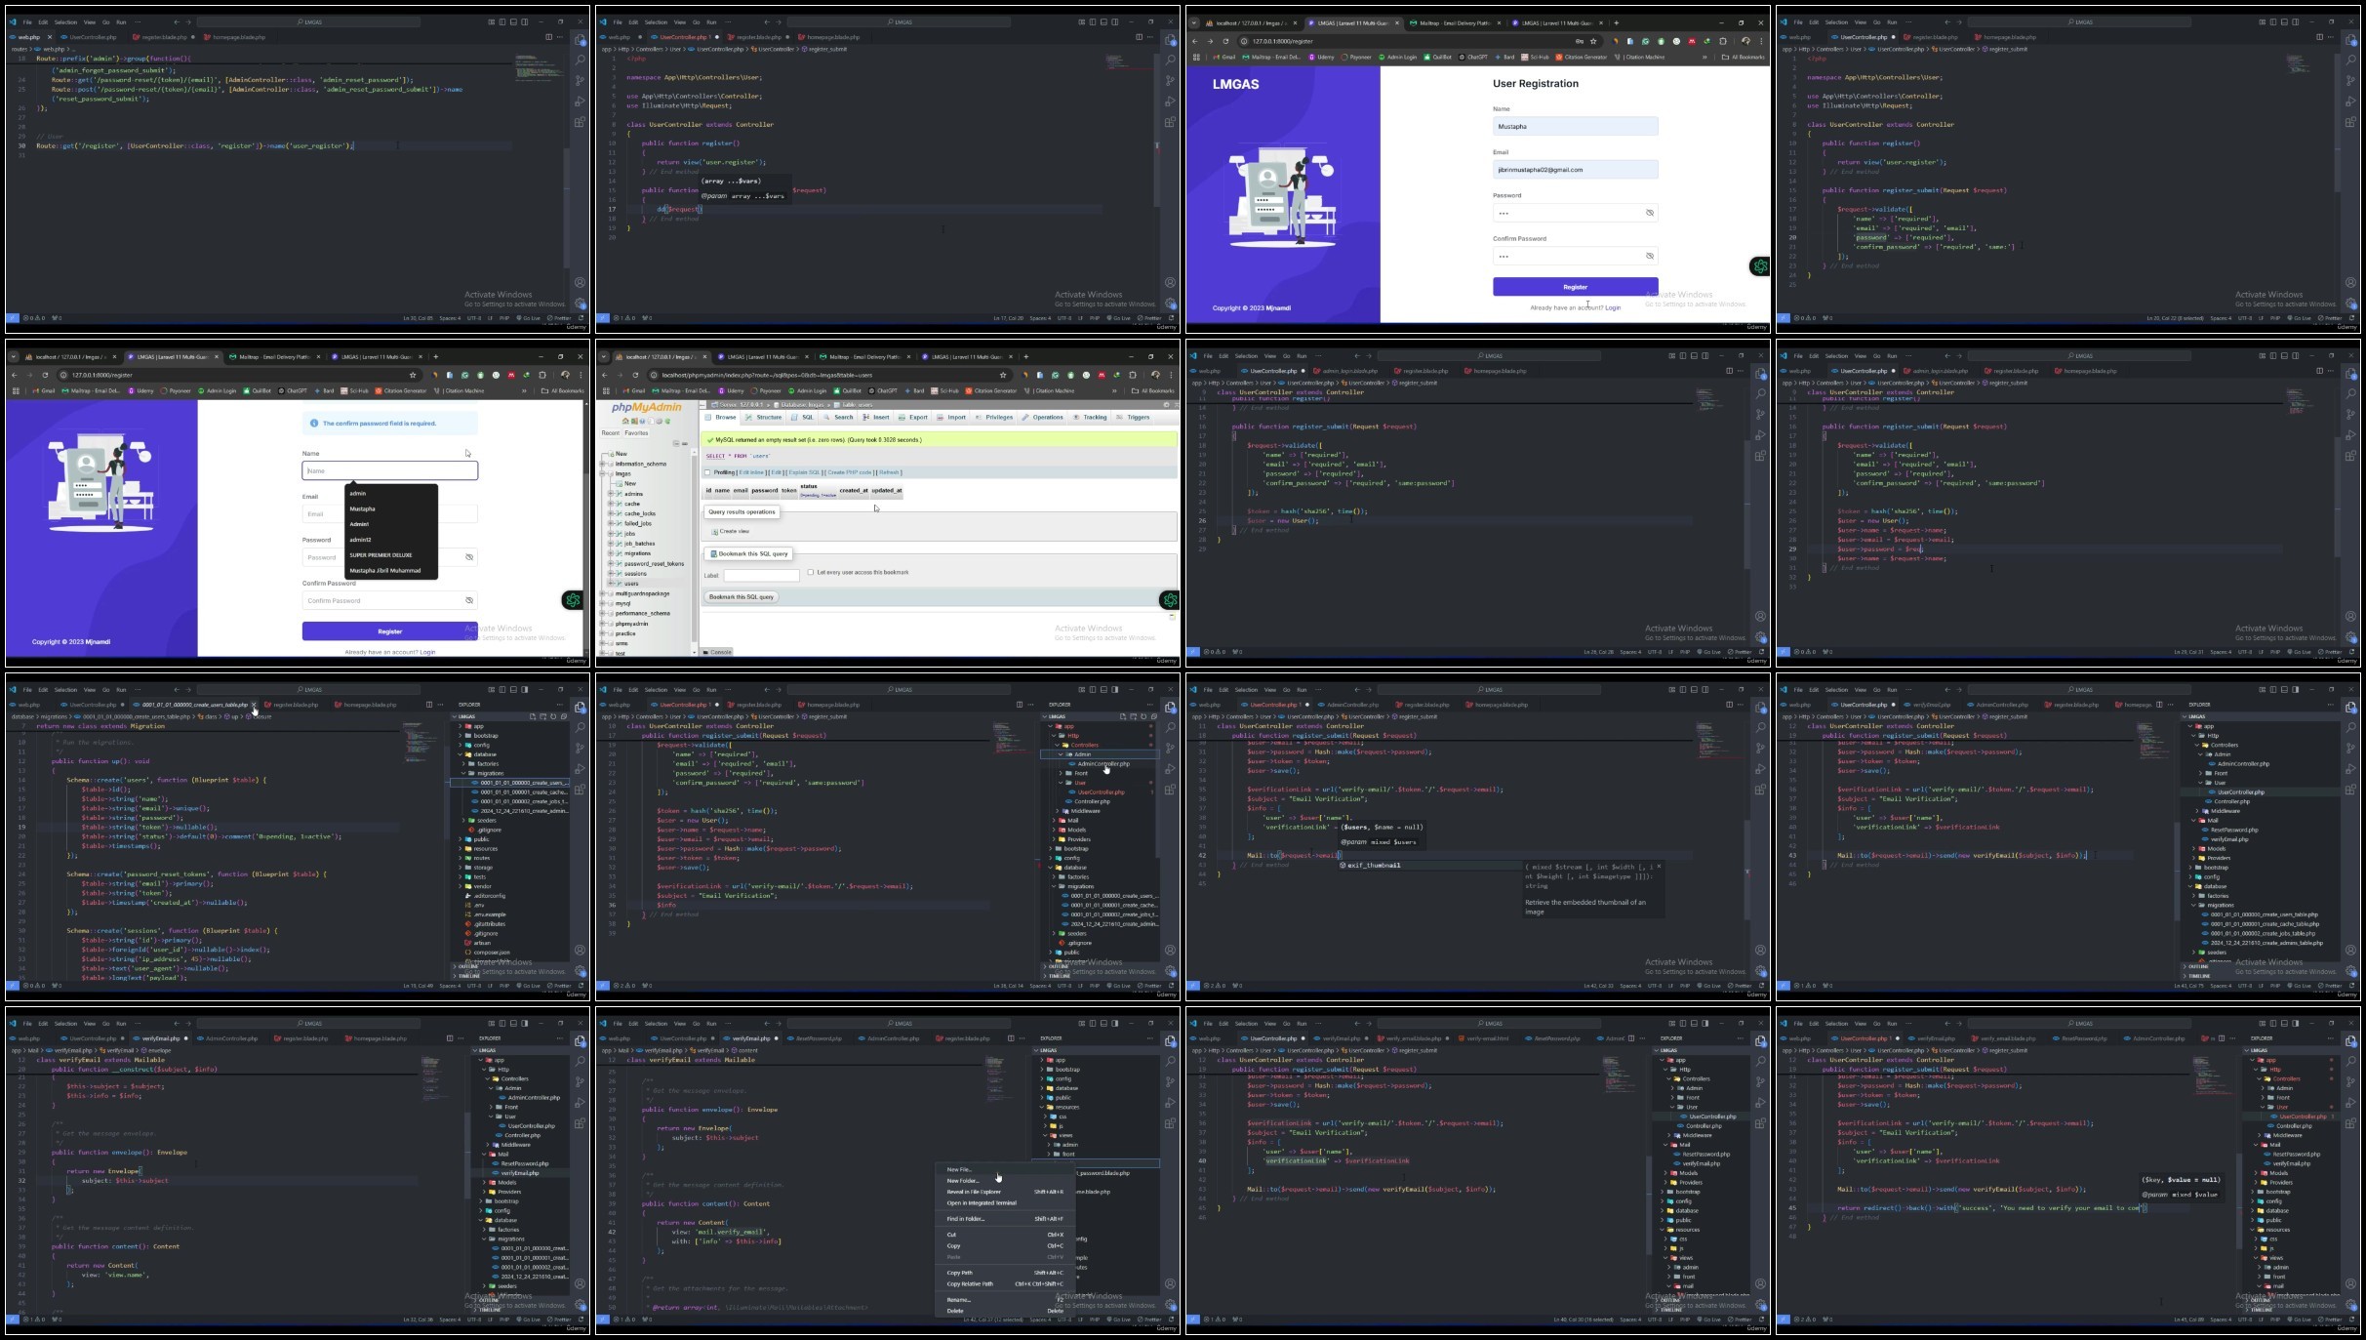Choose 'New File...' in the context menu
The image size is (2366, 1340).
point(1003,1169)
